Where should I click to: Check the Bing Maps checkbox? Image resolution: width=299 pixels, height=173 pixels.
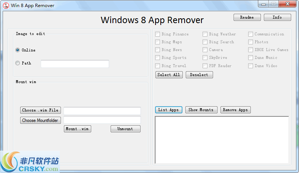157,42
